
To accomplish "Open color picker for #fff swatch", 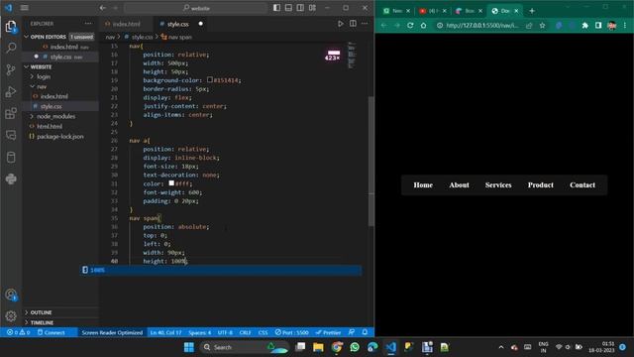I will pyautogui.click(x=171, y=182).
